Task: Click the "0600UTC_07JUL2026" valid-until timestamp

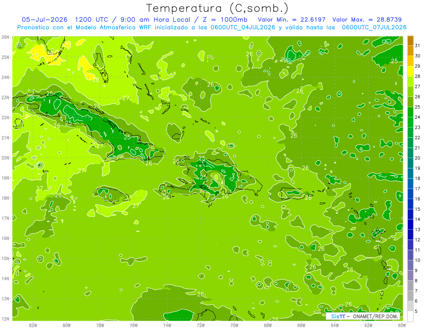Action: coord(374,27)
